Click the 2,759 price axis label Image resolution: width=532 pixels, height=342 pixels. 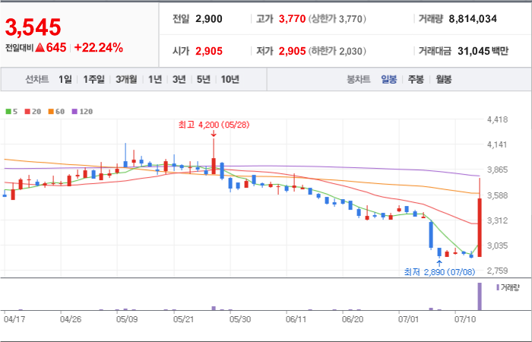pyautogui.click(x=497, y=271)
